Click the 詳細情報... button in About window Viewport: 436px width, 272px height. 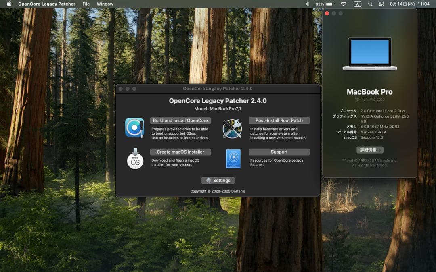pos(369,150)
